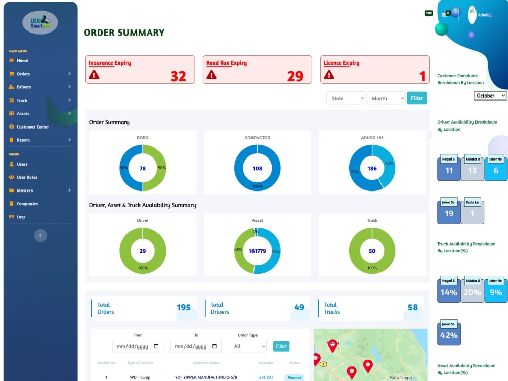
Task: Click the Filter button beside Order Type
Action: click(x=281, y=346)
